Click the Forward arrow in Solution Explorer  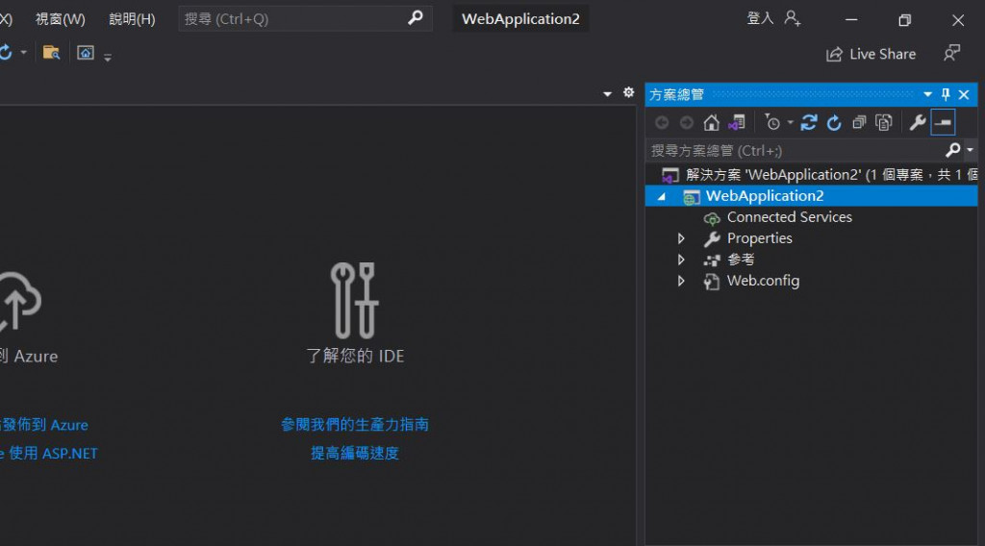click(687, 122)
